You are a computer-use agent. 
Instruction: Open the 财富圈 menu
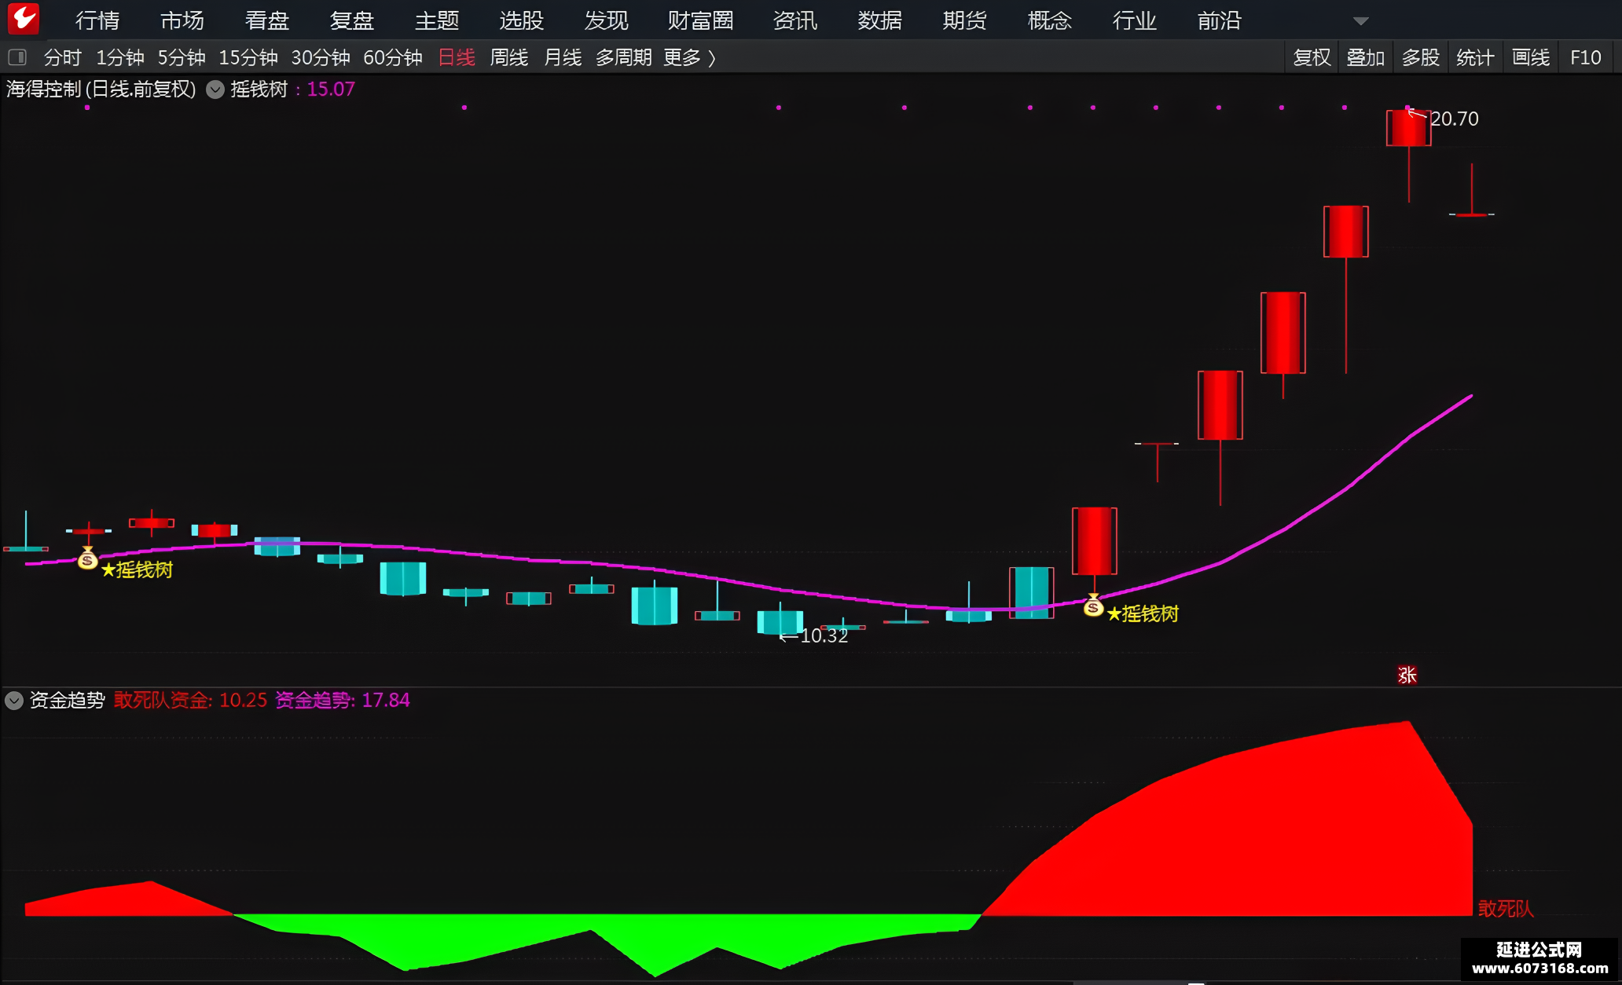click(x=700, y=20)
